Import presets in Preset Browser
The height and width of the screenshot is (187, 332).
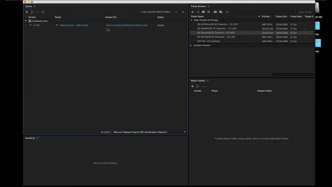[x=215, y=12]
